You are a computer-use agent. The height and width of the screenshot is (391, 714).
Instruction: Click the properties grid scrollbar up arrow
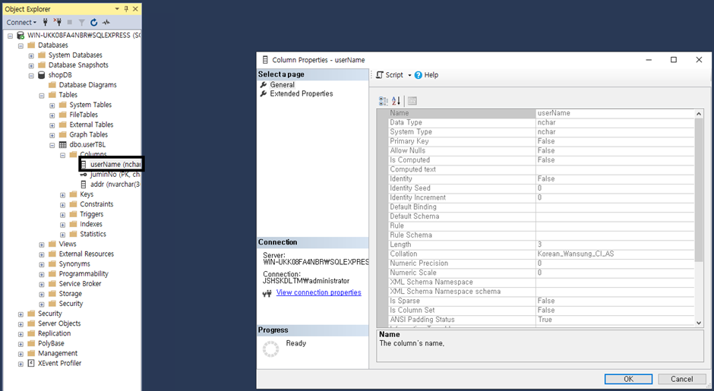click(x=699, y=113)
